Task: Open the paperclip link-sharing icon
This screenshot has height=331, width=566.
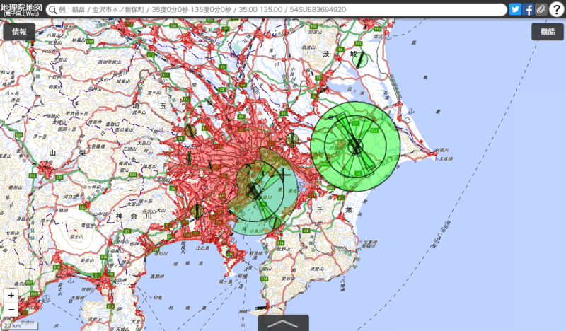Action: 541,9
